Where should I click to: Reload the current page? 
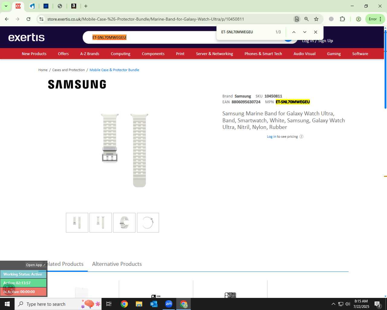pos(28,19)
